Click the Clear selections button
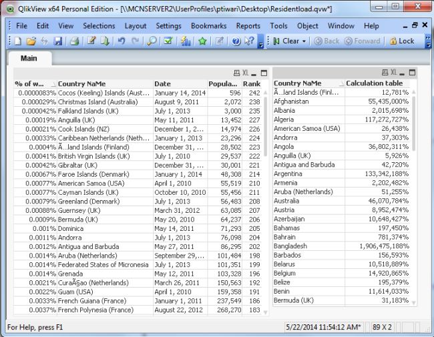Screen dimensions: 434x337 pos(286,41)
